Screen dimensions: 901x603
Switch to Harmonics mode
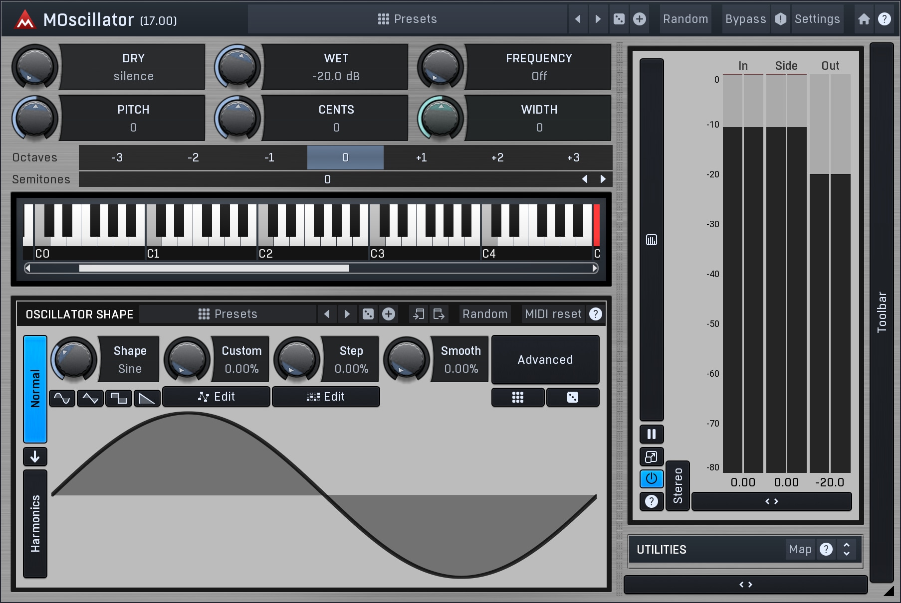click(35, 523)
